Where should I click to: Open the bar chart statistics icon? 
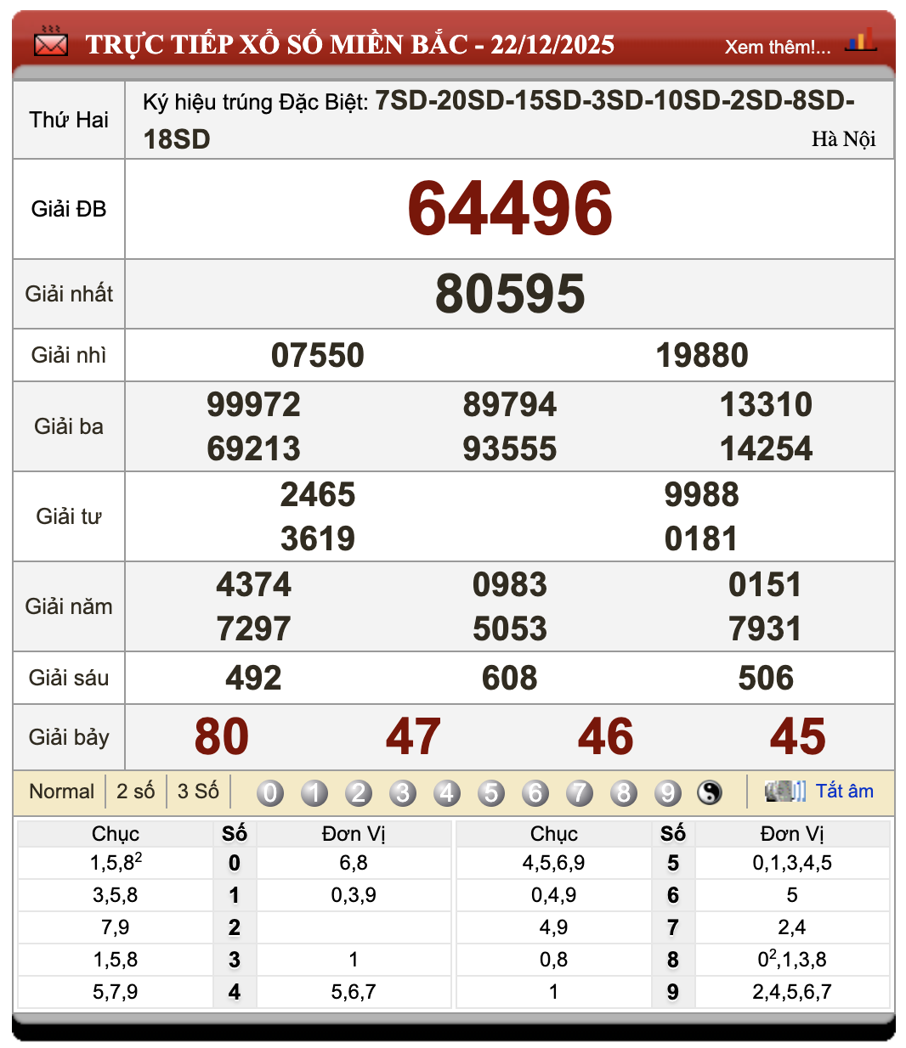pyautogui.click(x=863, y=39)
